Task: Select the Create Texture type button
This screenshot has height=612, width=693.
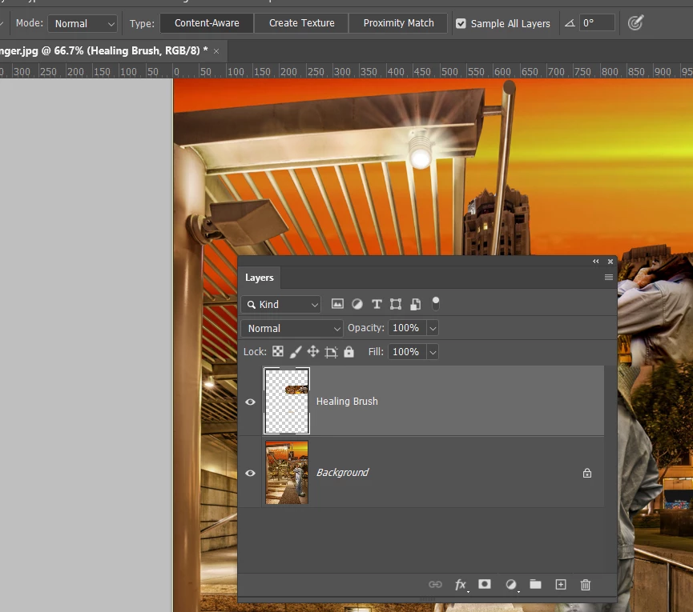Action: tap(301, 23)
